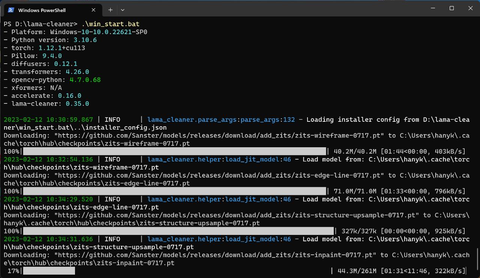This screenshot has width=480, height=278.
Task: Click the 2023-02-12 10:34:31.636 timestamp
Action: coord(48,239)
